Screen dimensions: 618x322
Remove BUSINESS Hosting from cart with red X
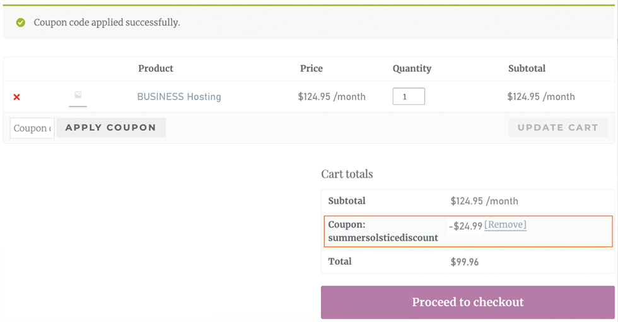pyautogui.click(x=17, y=97)
